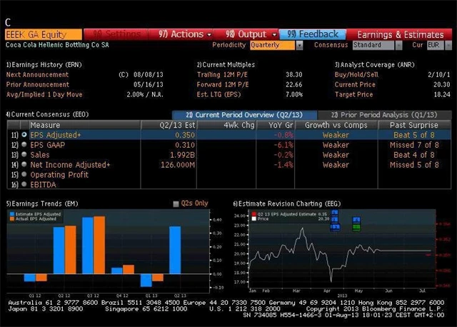Open 3) Analyst Coverage (ANR) section
Viewport: 457px width, 327px height.
point(374,65)
